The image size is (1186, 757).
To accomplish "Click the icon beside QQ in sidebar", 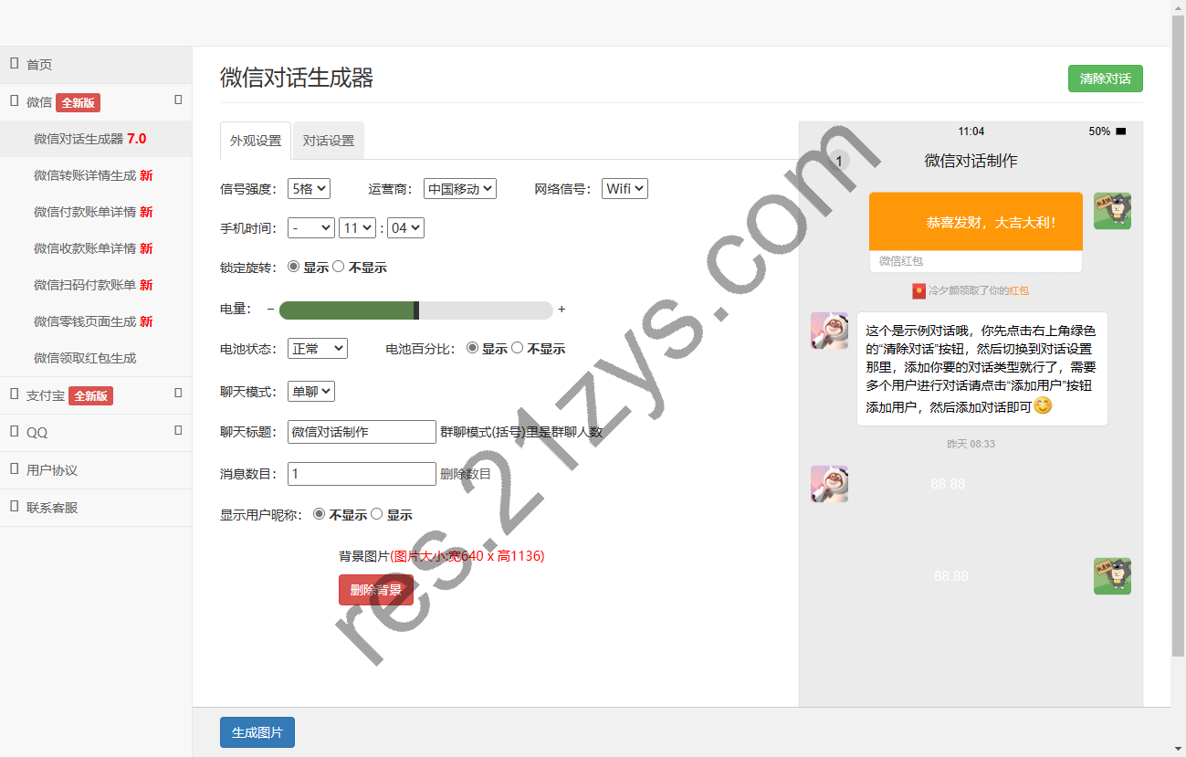I will 15,432.
